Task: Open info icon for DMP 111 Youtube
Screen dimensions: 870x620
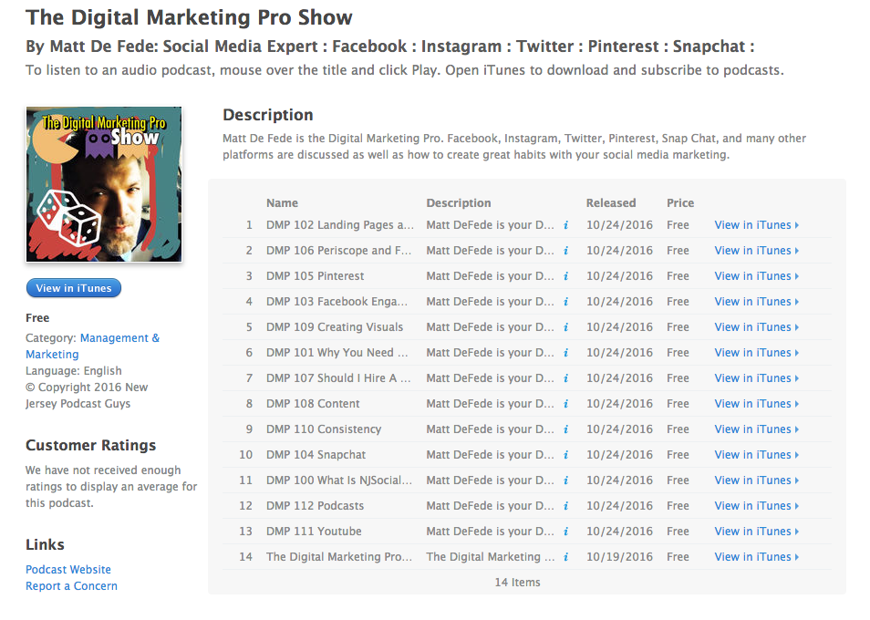Action: point(565,531)
